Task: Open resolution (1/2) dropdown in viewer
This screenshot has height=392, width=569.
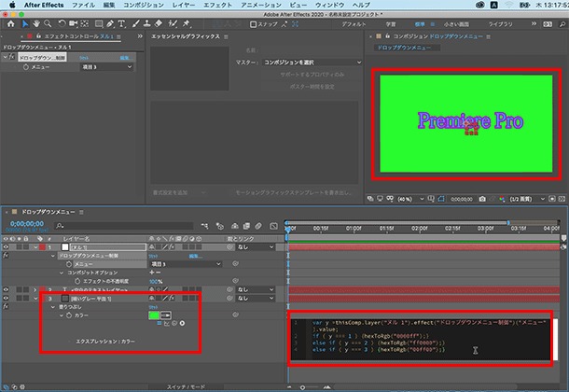Action: coord(526,199)
